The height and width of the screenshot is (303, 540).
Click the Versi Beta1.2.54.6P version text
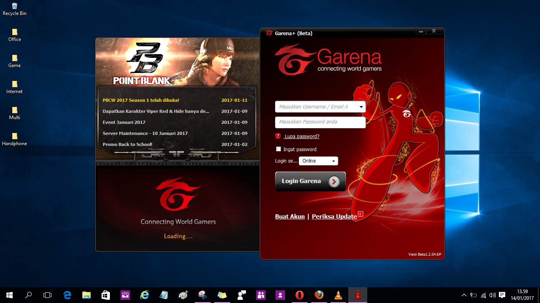click(x=425, y=254)
